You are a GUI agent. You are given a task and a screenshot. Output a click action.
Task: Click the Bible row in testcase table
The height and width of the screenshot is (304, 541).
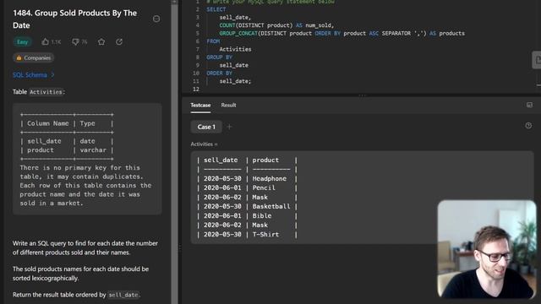coord(247,216)
